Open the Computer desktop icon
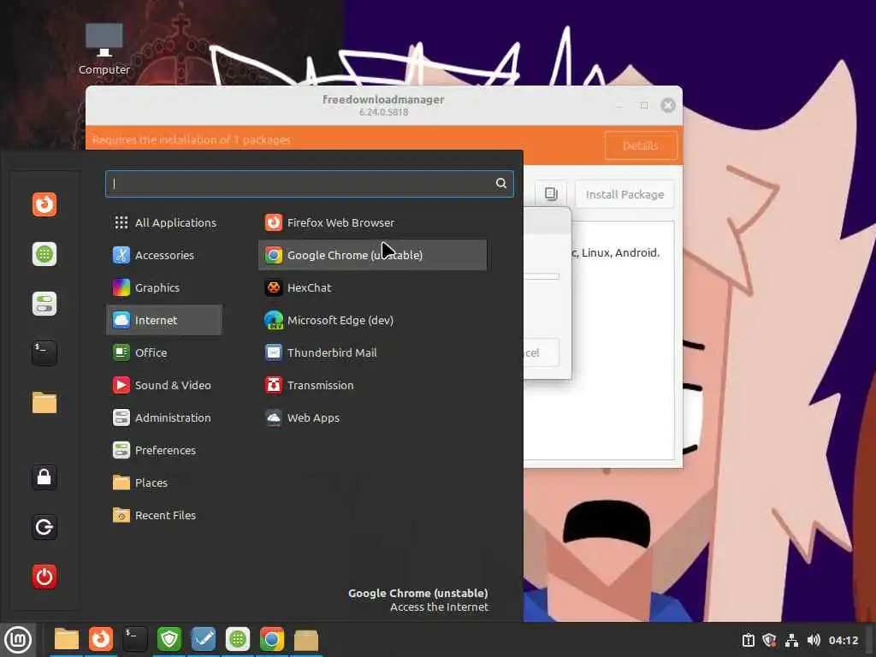Image resolution: width=876 pixels, height=657 pixels. coord(104,49)
